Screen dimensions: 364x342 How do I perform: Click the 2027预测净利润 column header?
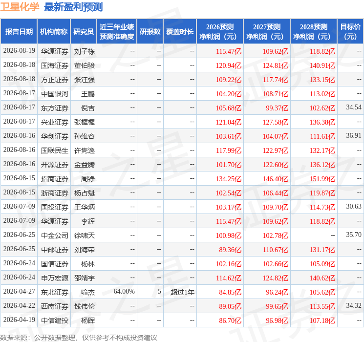(267, 32)
